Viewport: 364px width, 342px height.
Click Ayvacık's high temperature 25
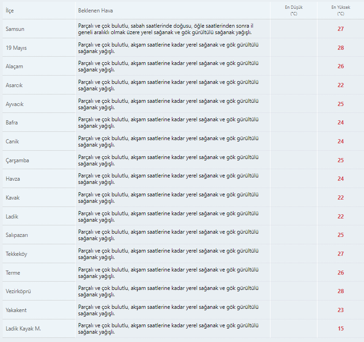[x=341, y=104]
